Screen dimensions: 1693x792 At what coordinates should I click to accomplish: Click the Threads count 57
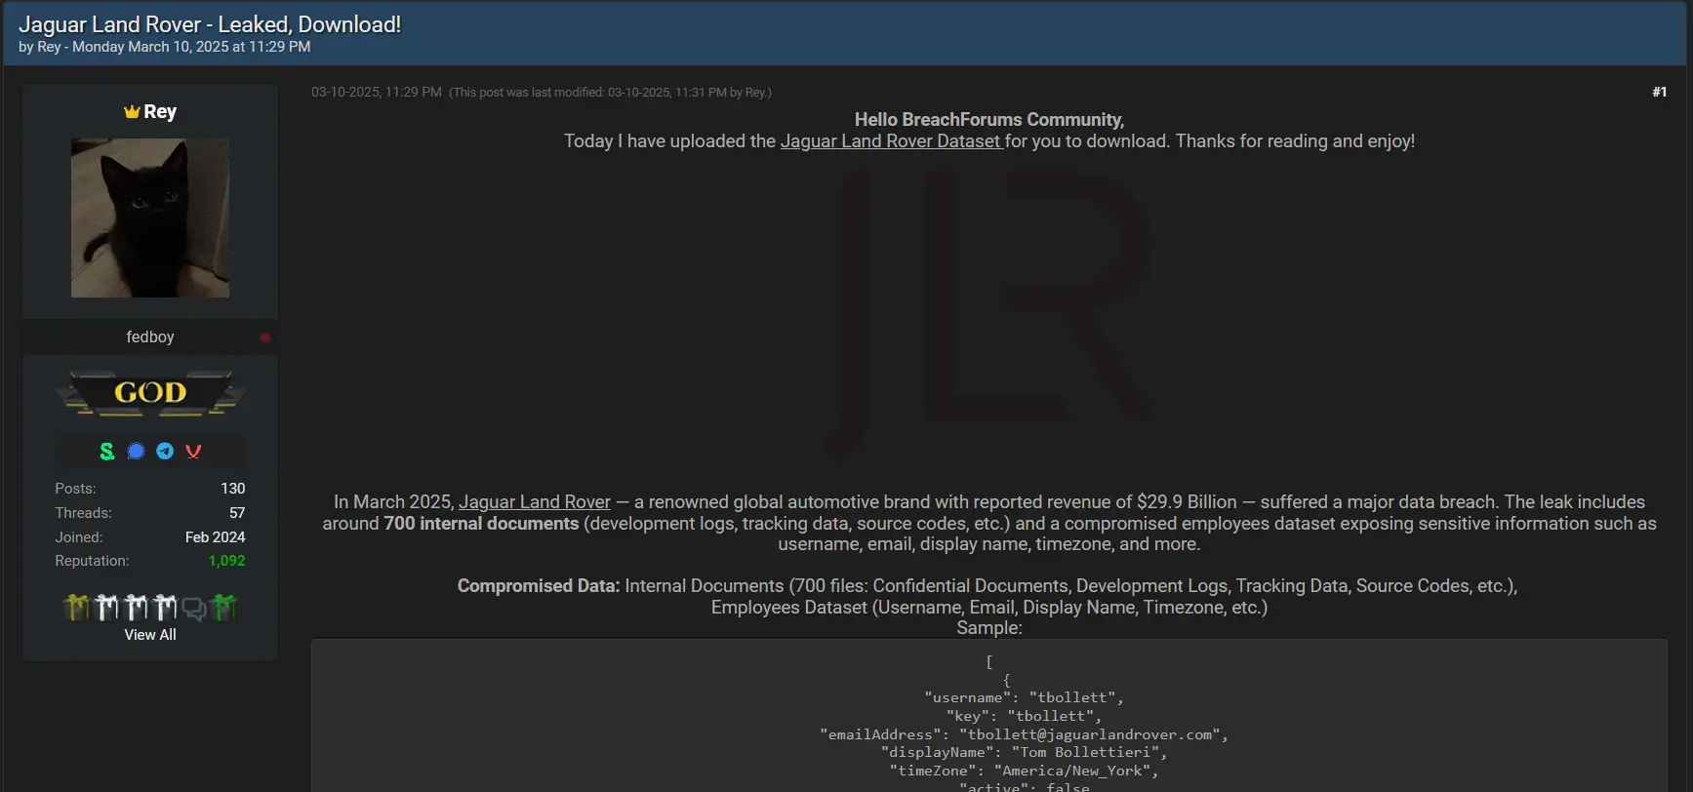pos(237,513)
